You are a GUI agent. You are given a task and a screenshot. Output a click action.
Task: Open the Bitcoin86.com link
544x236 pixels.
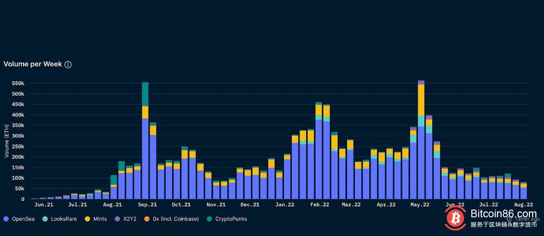click(x=503, y=214)
